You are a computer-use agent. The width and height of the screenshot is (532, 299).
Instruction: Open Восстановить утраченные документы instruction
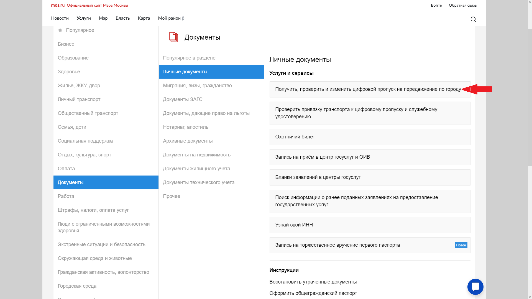(313, 282)
